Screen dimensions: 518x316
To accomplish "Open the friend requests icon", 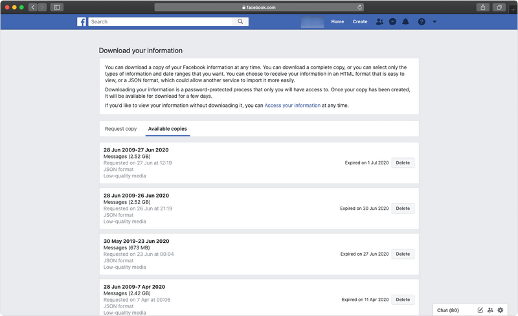I will click(379, 22).
